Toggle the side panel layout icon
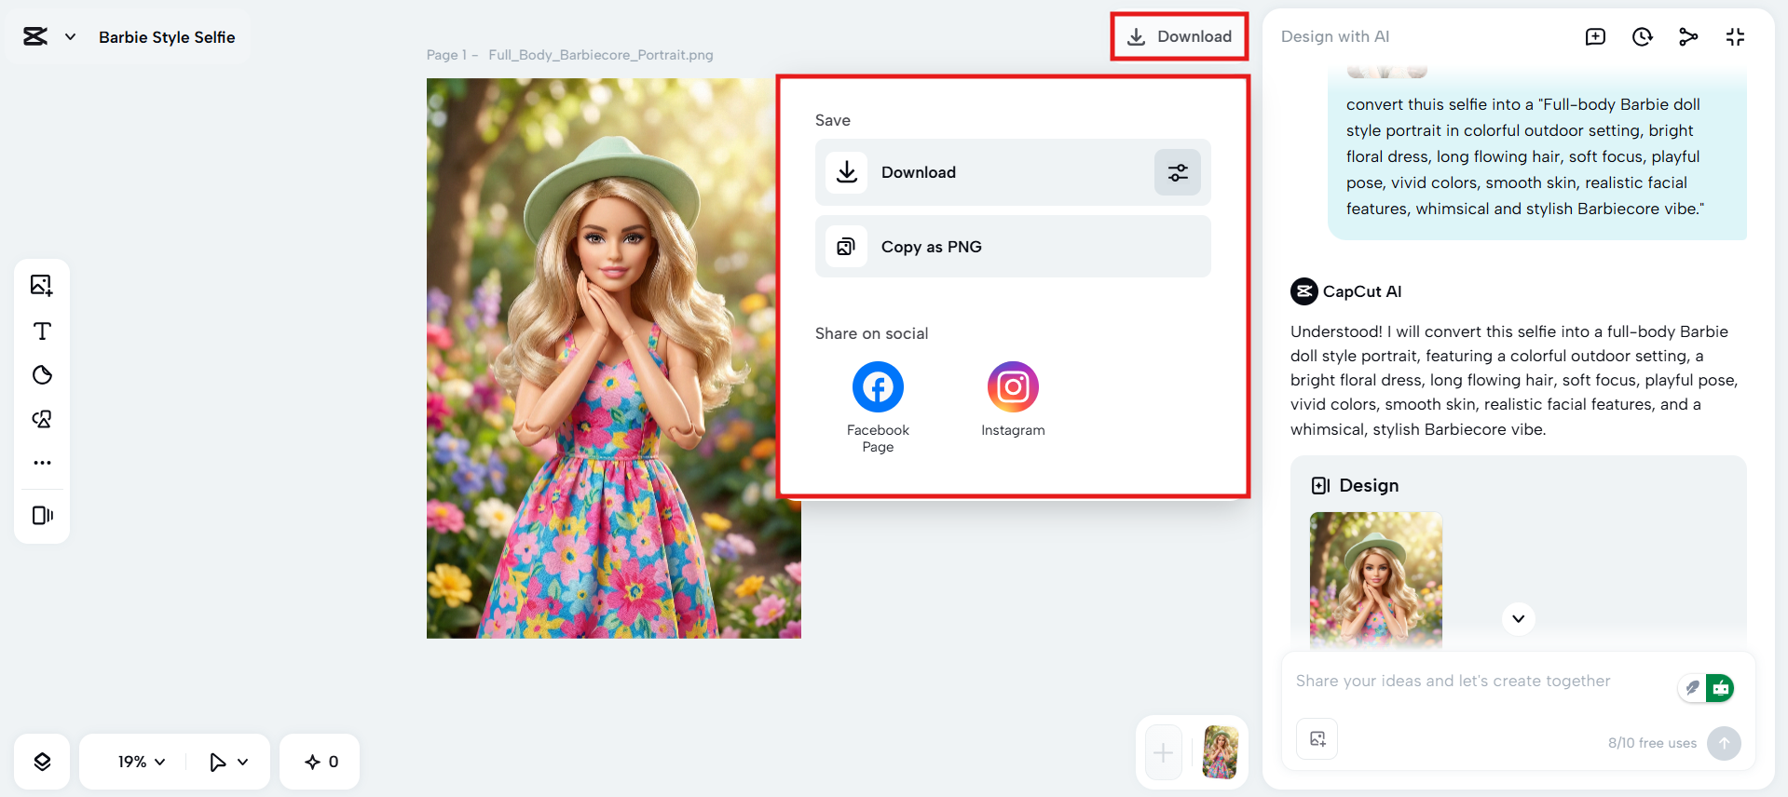 (x=42, y=515)
